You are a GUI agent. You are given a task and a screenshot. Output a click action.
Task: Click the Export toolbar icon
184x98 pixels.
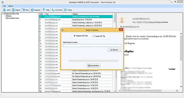coord(13,10)
